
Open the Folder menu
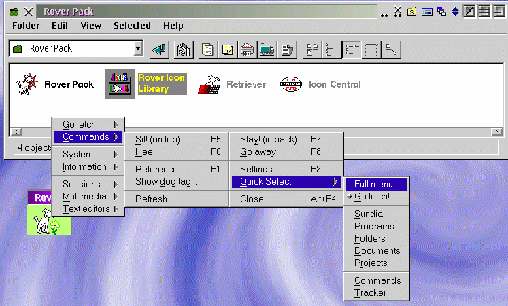point(26,26)
